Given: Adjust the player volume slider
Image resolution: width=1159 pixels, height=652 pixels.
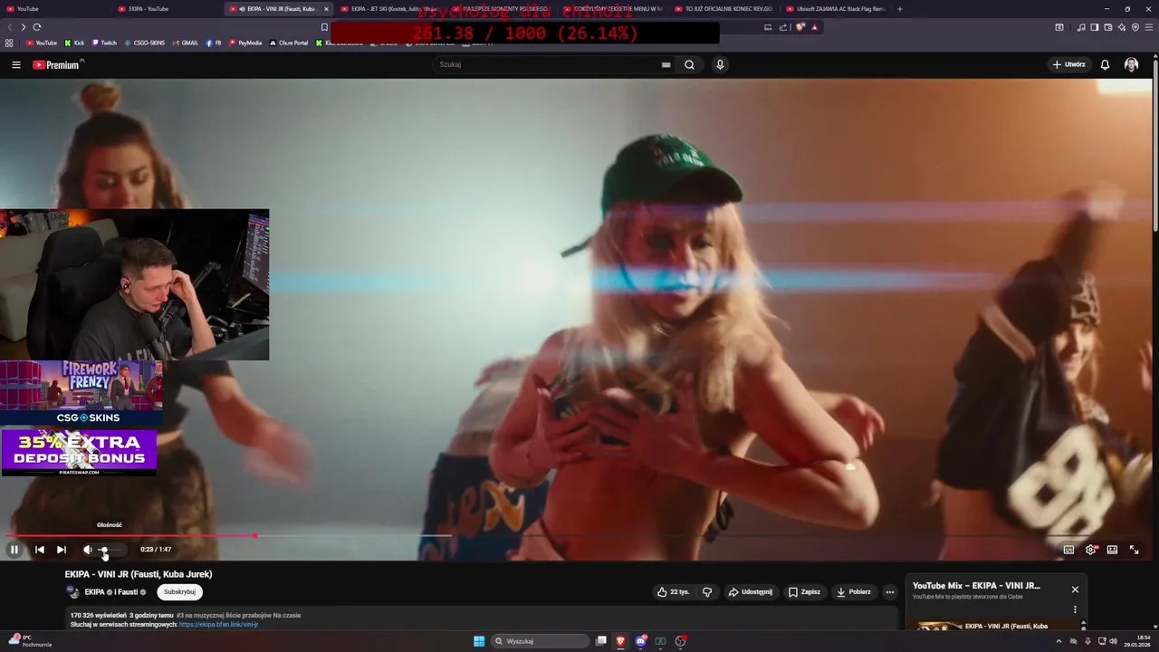Looking at the screenshot, I should coord(110,550).
